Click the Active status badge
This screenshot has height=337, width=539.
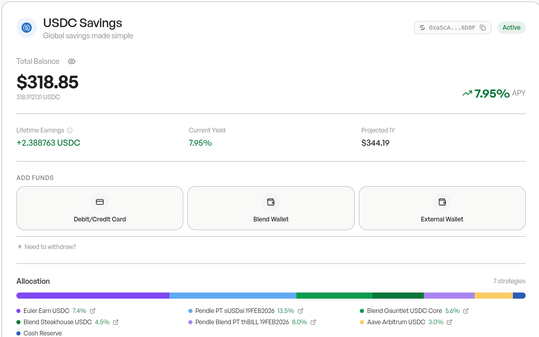(511, 28)
